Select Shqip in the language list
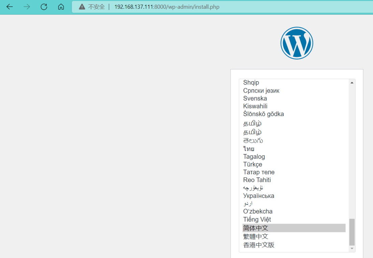The image size is (373, 258). pyautogui.click(x=294, y=83)
